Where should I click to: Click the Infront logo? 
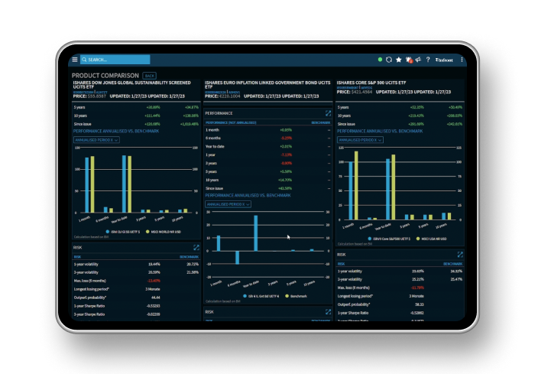[444, 60]
